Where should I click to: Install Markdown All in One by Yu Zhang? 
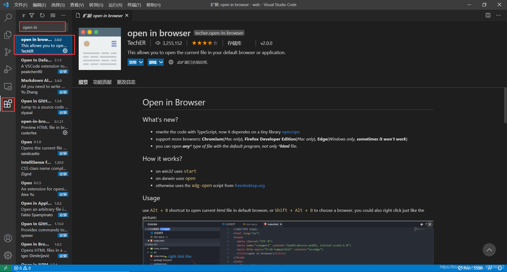(63, 92)
